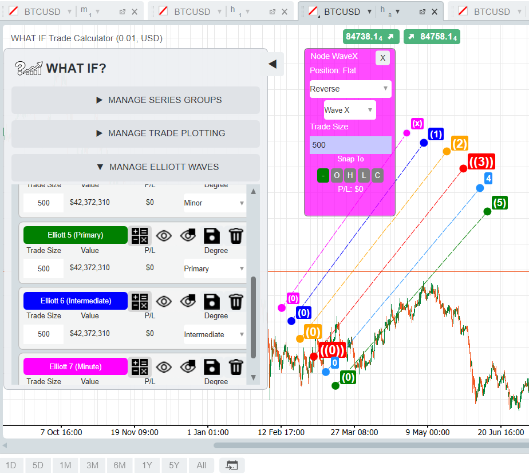The width and height of the screenshot is (529, 474).
Task: Click the Elliott 5 (Primary) green label
Action: (76, 235)
